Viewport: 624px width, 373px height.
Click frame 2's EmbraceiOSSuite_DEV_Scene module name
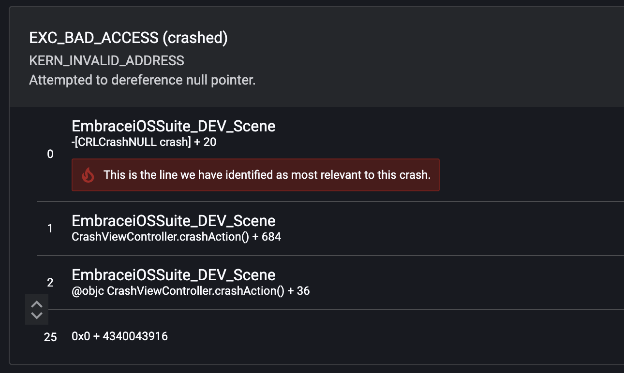pyautogui.click(x=174, y=275)
